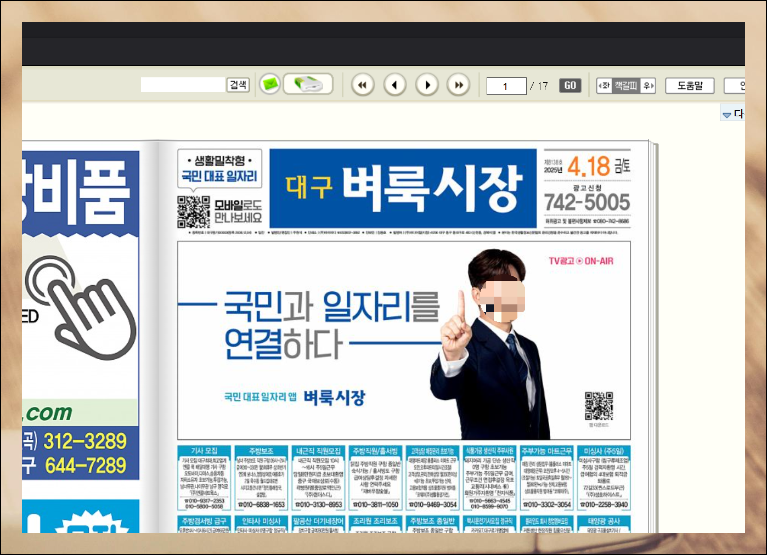Open the green mail envelope icon
The image size is (767, 555).
click(269, 84)
